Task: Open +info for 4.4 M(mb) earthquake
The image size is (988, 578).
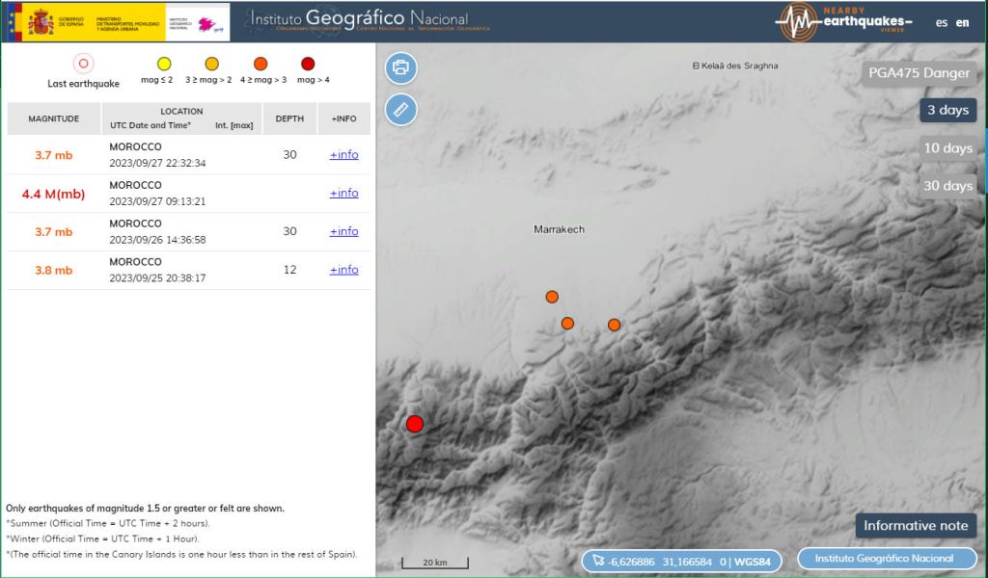Action: pyautogui.click(x=343, y=193)
